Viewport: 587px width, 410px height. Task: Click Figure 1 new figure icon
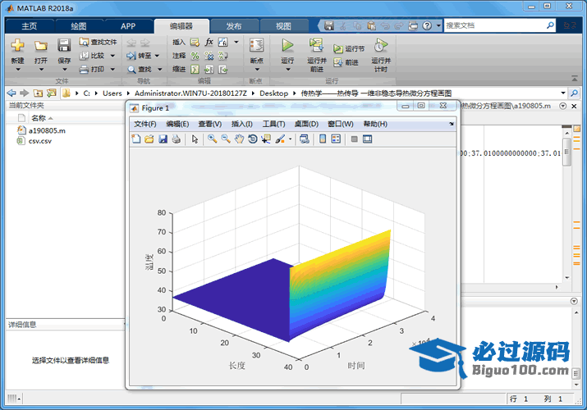(136, 139)
